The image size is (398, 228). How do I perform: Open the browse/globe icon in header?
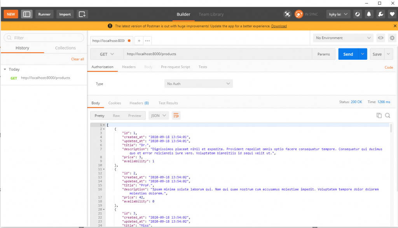[x=358, y=14]
